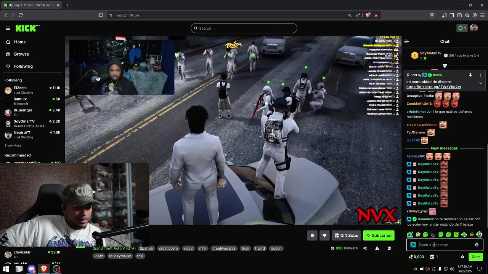Click Show More under Following
This screenshot has height=274, width=488.
point(13,145)
